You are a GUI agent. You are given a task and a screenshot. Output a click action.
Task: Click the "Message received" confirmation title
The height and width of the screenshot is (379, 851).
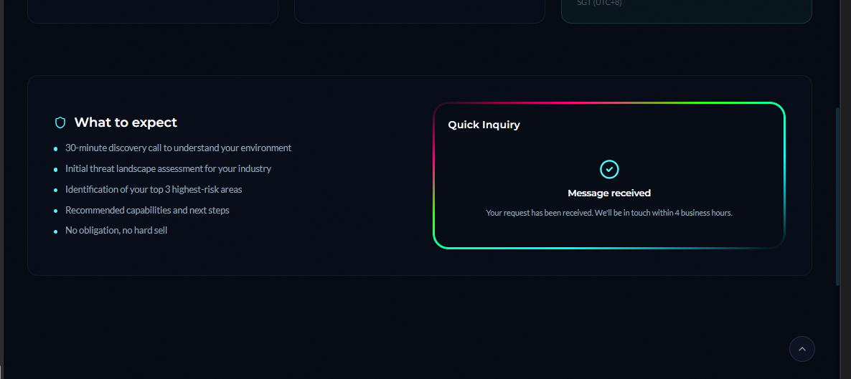609,193
